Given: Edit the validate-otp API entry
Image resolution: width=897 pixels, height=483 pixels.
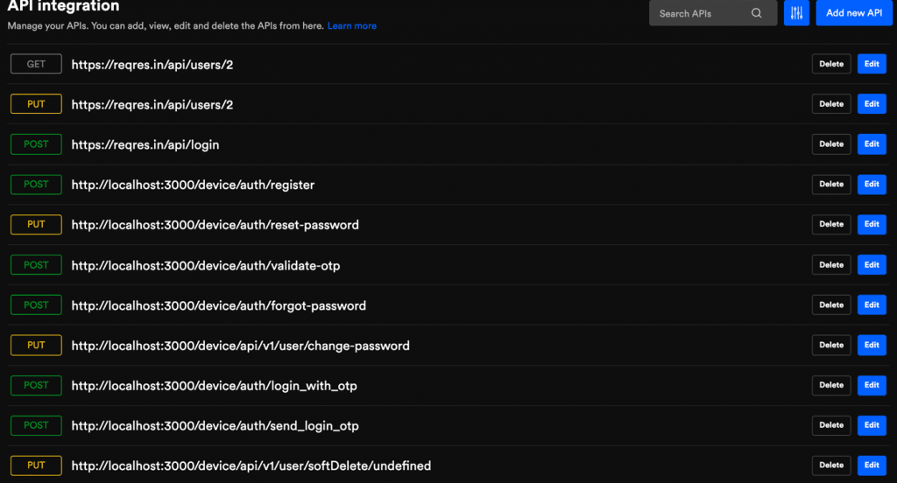Looking at the screenshot, I should coord(872,264).
